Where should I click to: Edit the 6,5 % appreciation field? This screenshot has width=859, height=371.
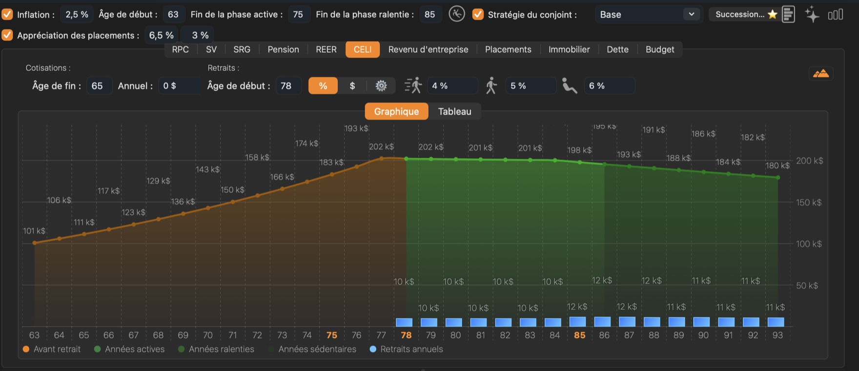point(162,35)
